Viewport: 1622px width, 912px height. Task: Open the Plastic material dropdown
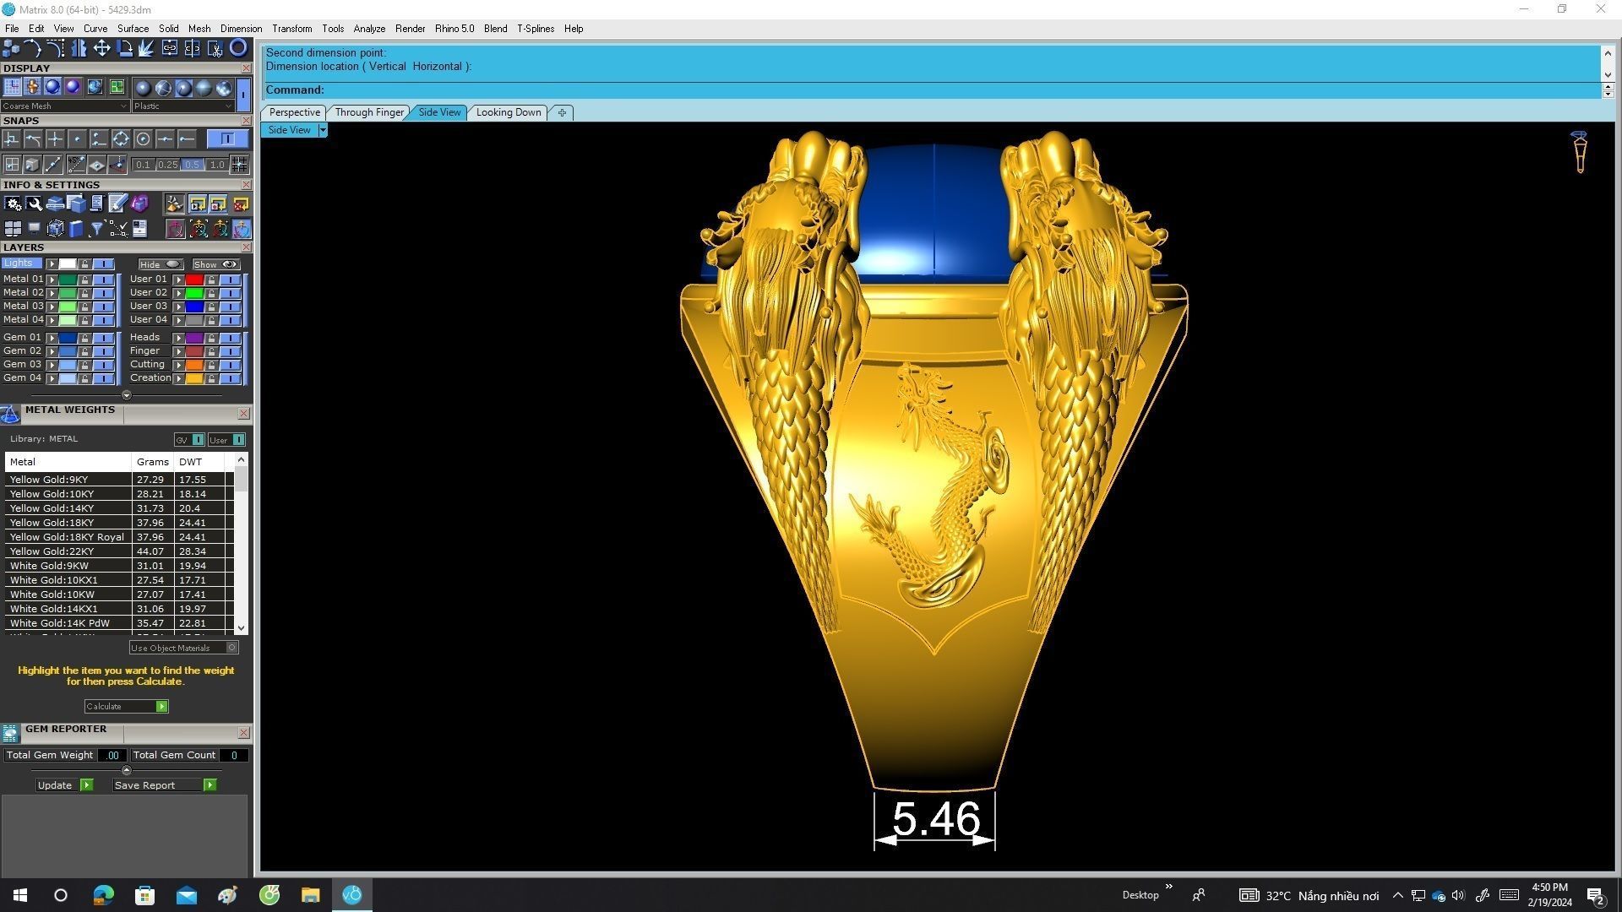pyautogui.click(x=183, y=106)
